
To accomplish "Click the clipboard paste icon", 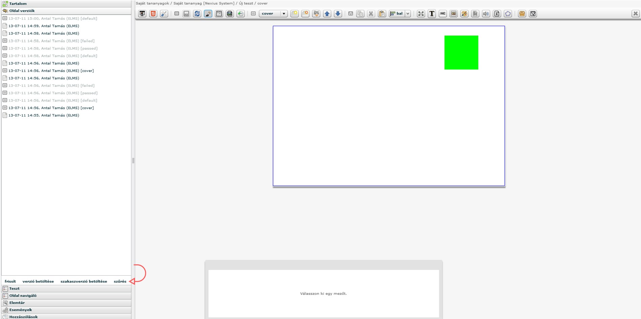I will [382, 14].
